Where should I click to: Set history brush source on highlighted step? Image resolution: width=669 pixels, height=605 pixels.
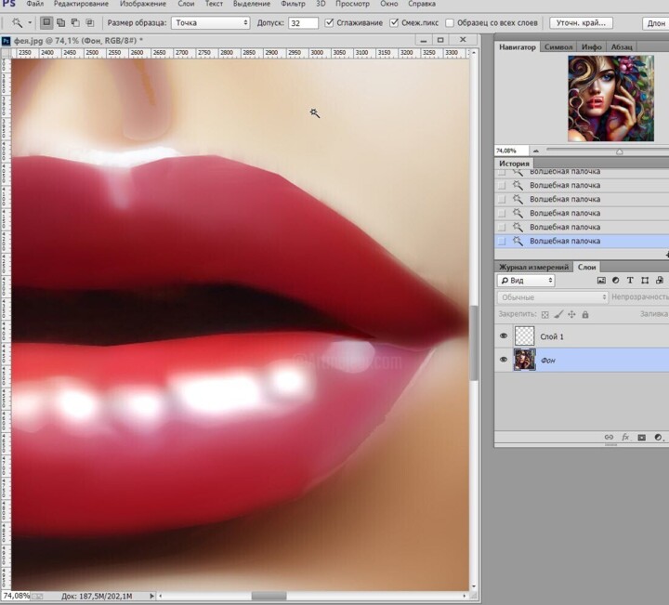pos(502,241)
